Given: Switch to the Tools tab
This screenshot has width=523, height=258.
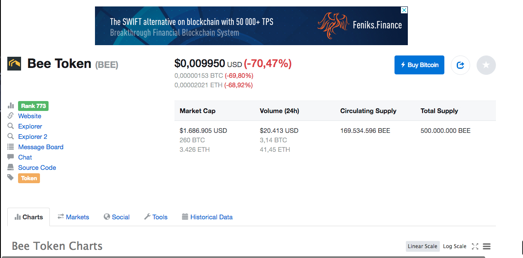Looking at the screenshot, I should [156, 217].
